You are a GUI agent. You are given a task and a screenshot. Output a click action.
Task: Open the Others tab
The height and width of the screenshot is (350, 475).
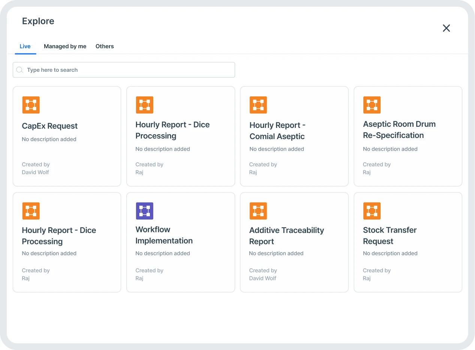click(105, 46)
